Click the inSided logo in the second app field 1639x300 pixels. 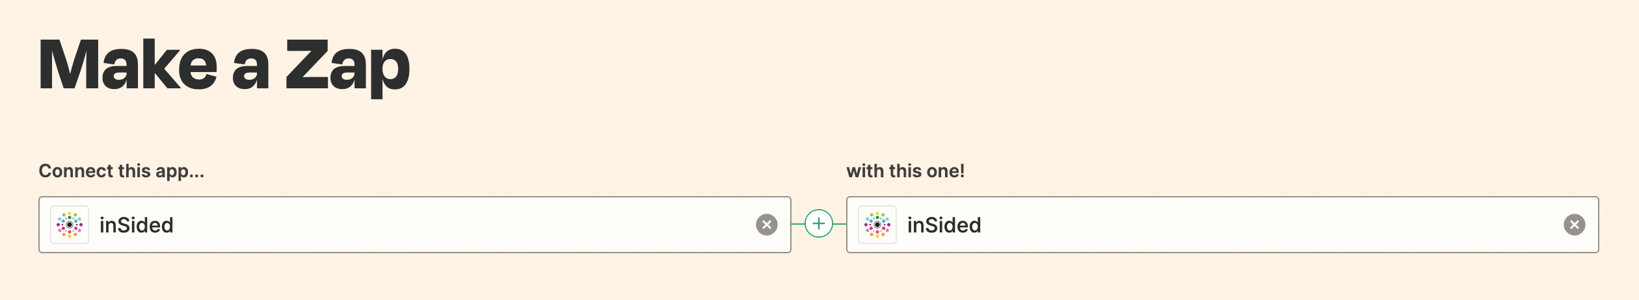[x=877, y=225]
